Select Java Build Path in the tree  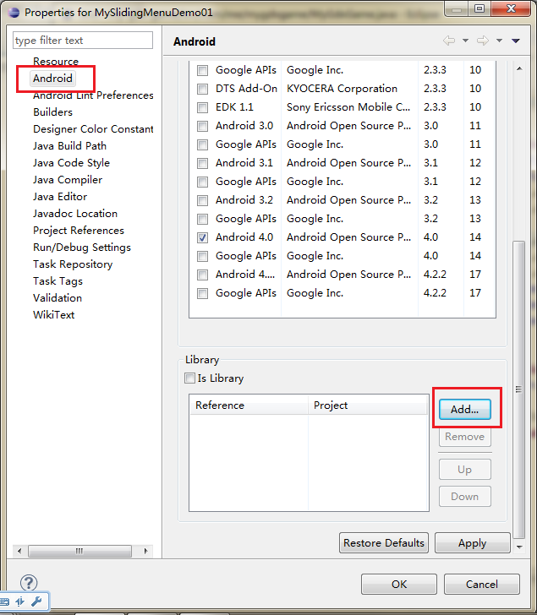coord(70,146)
